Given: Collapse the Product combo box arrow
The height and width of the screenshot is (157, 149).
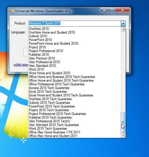Looking at the screenshot, I should pyautogui.click(x=123, y=23).
